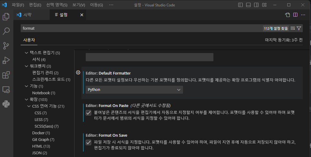
Task: Toggle secondary side bar layout icon
Action: (256, 5)
